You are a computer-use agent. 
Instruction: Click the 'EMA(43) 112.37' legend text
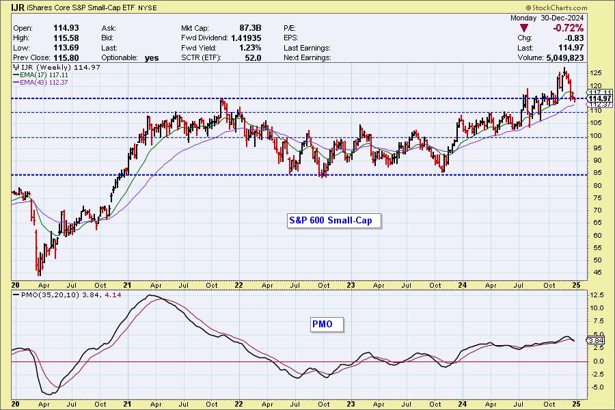44,83
